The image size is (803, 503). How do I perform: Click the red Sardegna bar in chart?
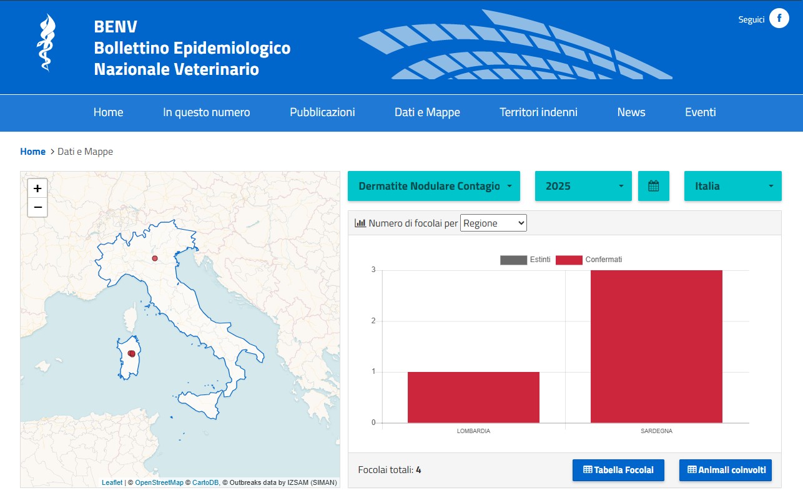pos(656,346)
